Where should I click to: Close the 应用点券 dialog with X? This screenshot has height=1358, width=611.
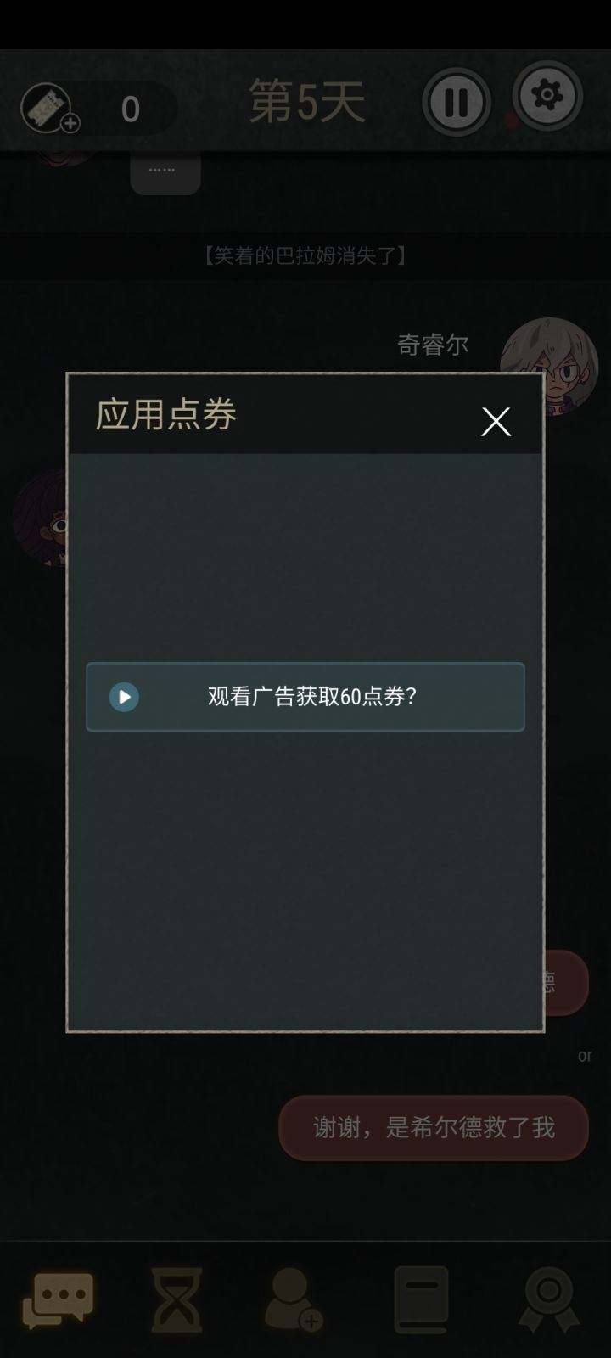496,422
